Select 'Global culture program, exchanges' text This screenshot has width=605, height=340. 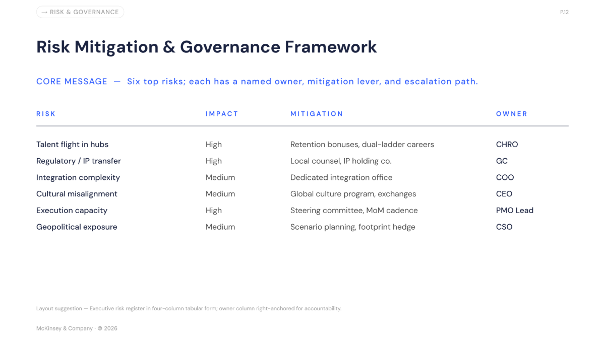point(353,194)
